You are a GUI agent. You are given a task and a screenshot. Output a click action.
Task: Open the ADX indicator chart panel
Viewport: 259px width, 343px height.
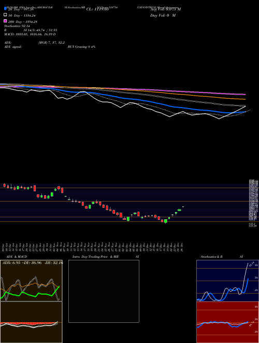tap(31, 281)
